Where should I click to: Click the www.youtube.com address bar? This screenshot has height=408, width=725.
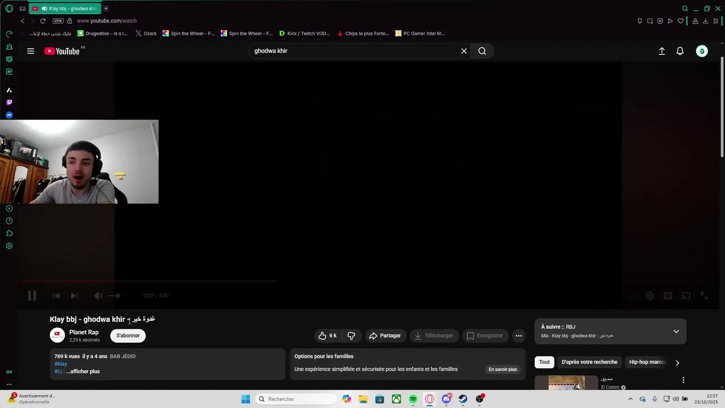click(107, 21)
